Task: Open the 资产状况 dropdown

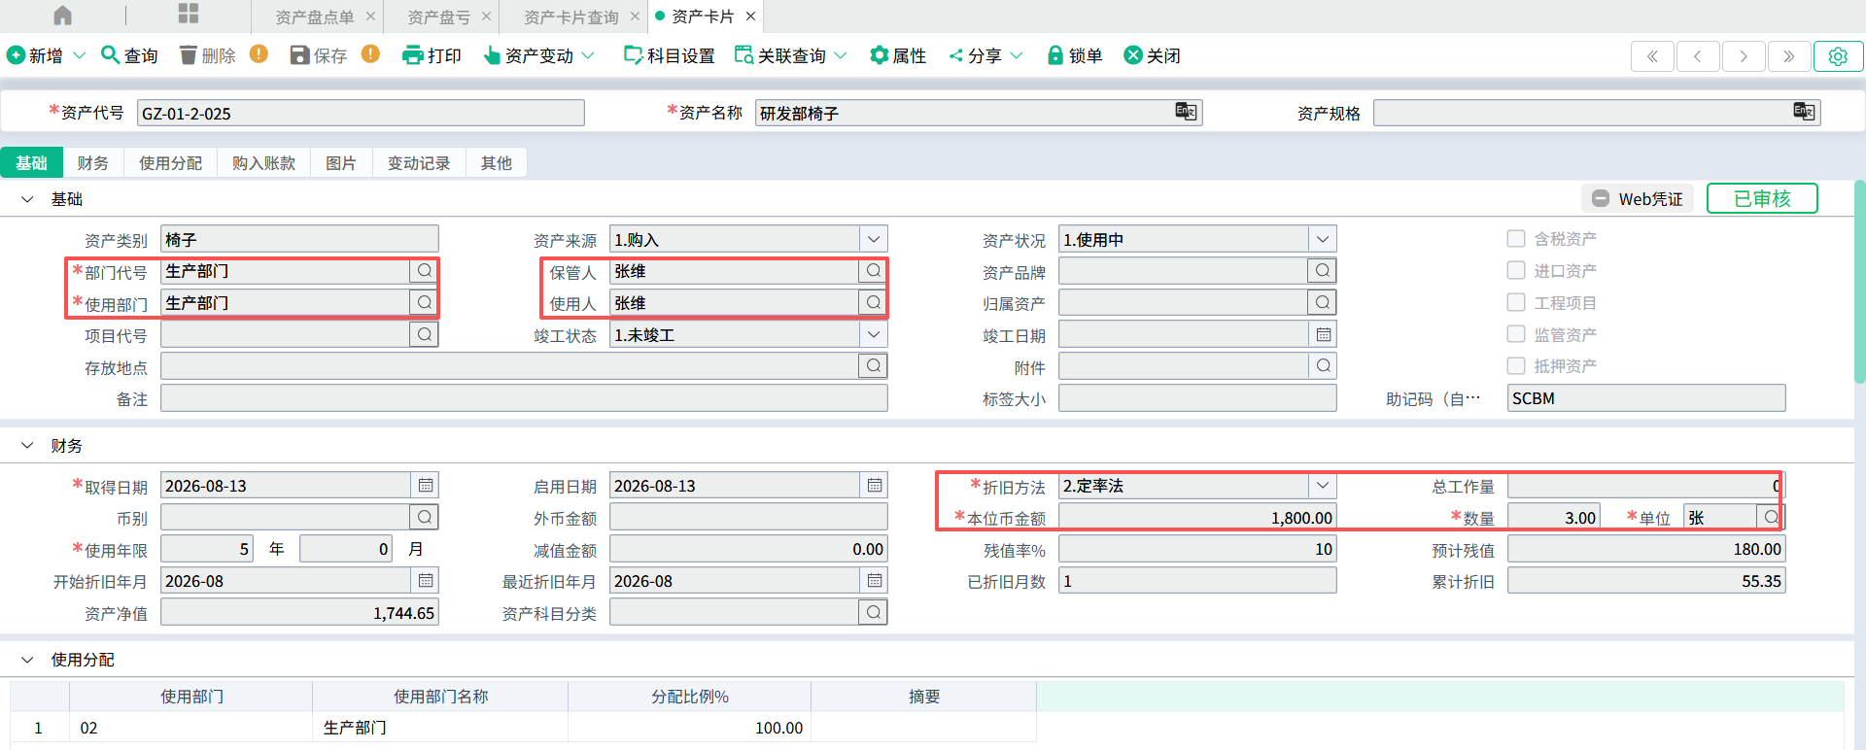Action: click(1322, 239)
